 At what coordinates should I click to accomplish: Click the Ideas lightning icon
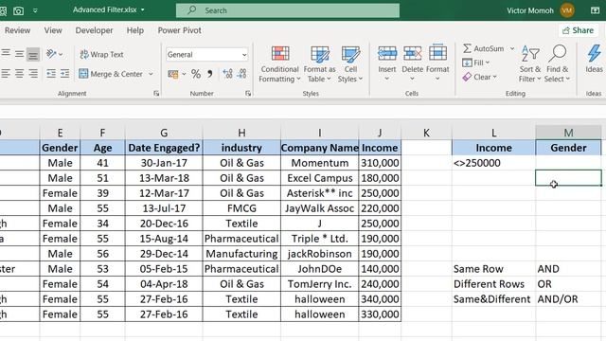594,53
